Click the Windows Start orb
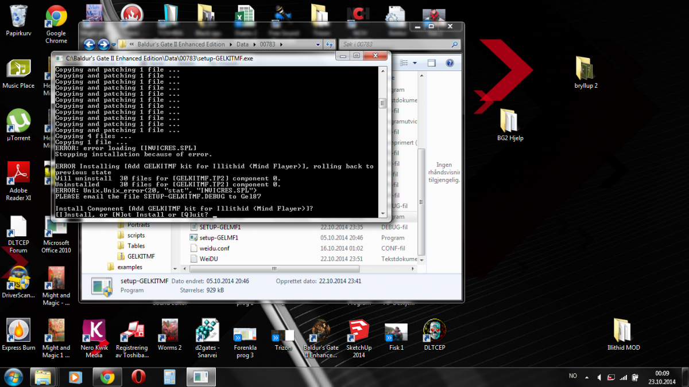 click(x=13, y=377)
